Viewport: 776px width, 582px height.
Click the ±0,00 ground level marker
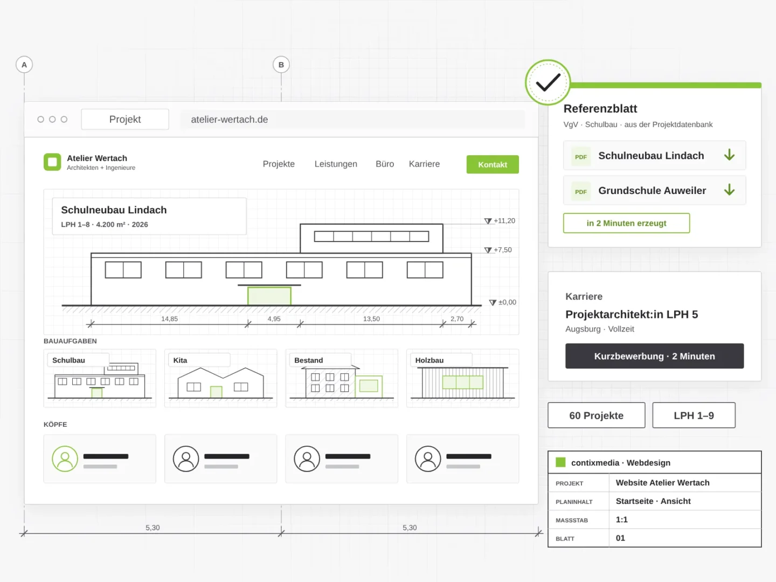click(503, 302)
